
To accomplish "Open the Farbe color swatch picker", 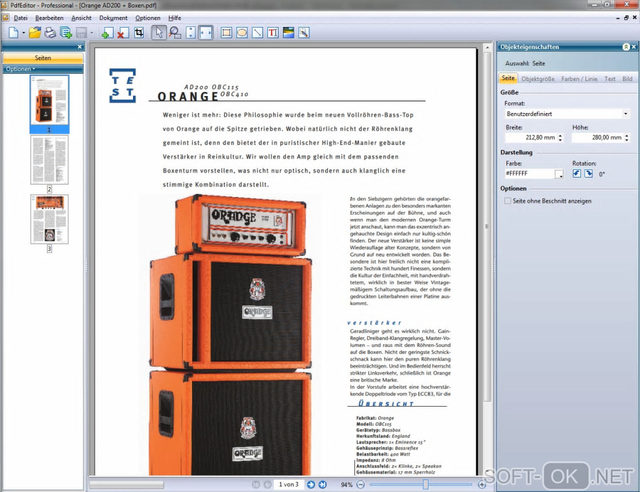I will click(558, 174).
